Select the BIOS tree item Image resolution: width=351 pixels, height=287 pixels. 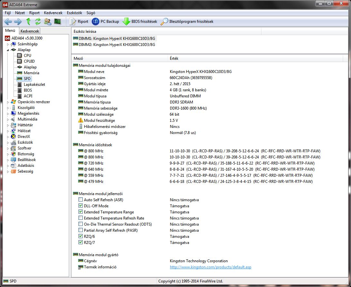tap(25, 90)
